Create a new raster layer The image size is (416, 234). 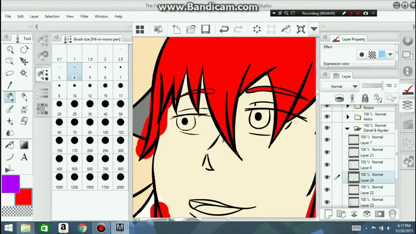329,214
